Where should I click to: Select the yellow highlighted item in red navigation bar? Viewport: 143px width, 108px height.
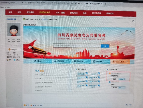click(45, 12)
